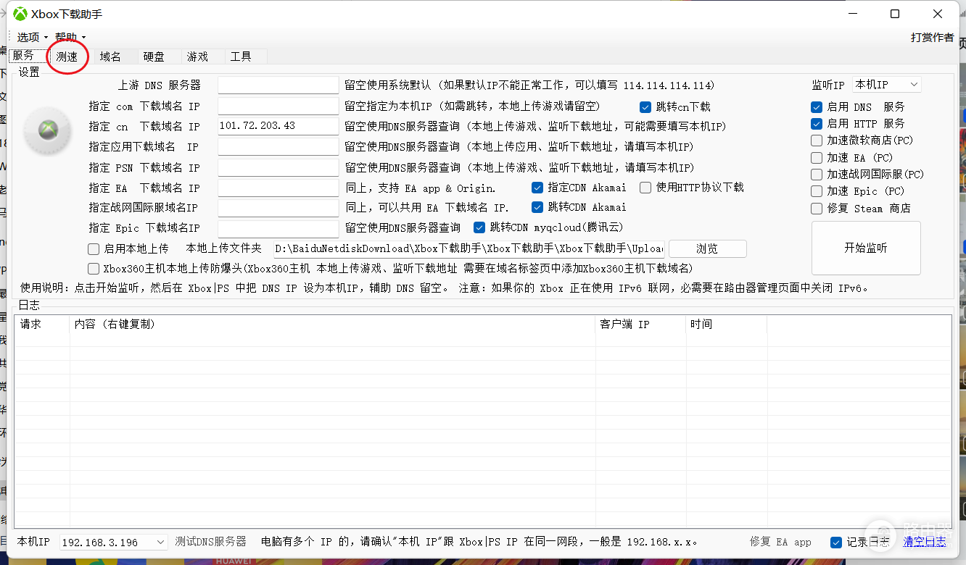The width and height of the screenshot is (966, 565).
Task: Toggle 启用 DNS 服务 checkbox
Action: coord(817,106)
